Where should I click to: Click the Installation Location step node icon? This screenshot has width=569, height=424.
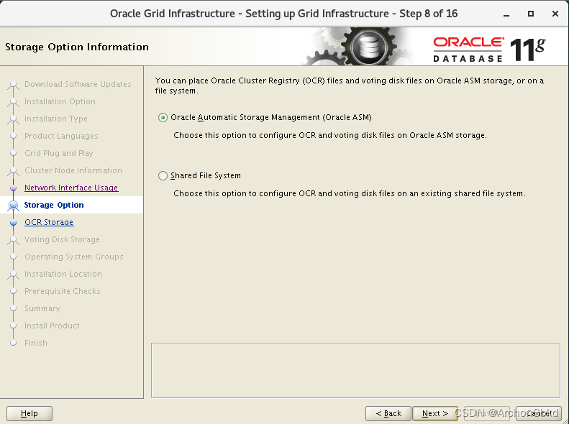pos(14,275)
